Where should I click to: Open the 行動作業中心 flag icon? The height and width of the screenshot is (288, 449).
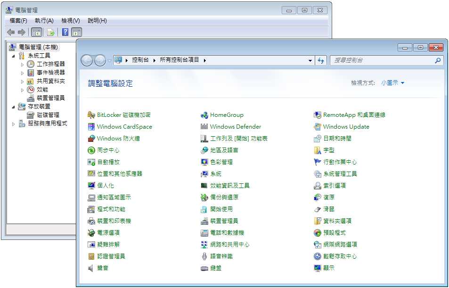click(317, 162)
